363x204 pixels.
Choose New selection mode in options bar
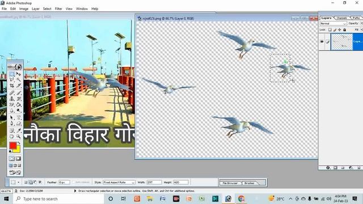pos(26,182)
